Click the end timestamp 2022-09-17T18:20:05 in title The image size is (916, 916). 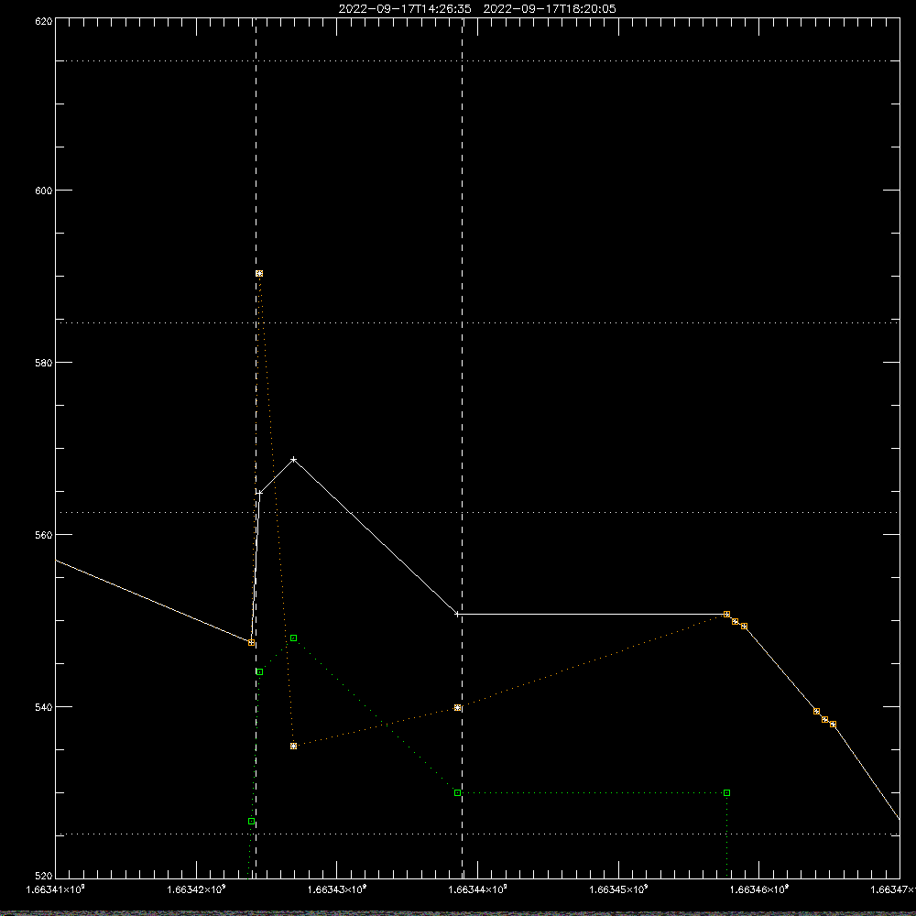tap(550, 9)
